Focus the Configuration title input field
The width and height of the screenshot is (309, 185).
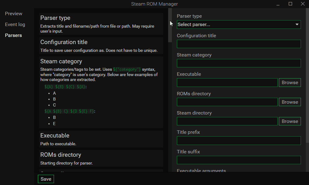click(x=239, y=44)
